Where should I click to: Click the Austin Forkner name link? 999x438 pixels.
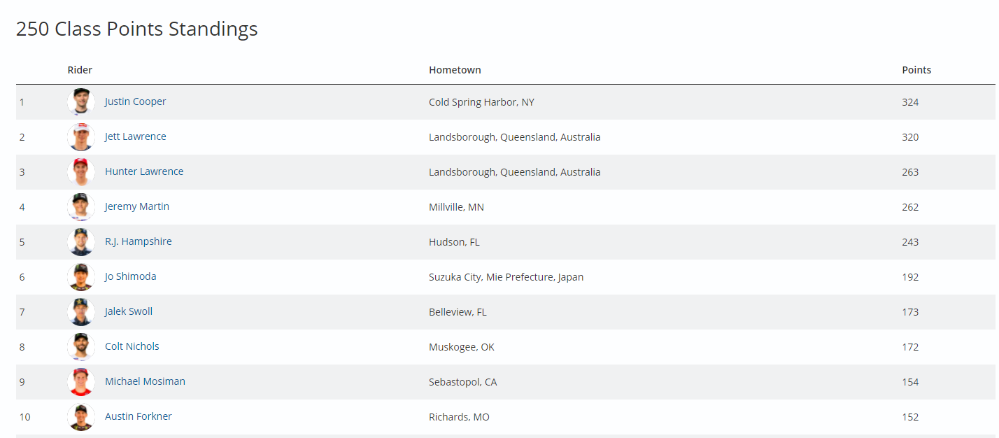coord(138,416)
